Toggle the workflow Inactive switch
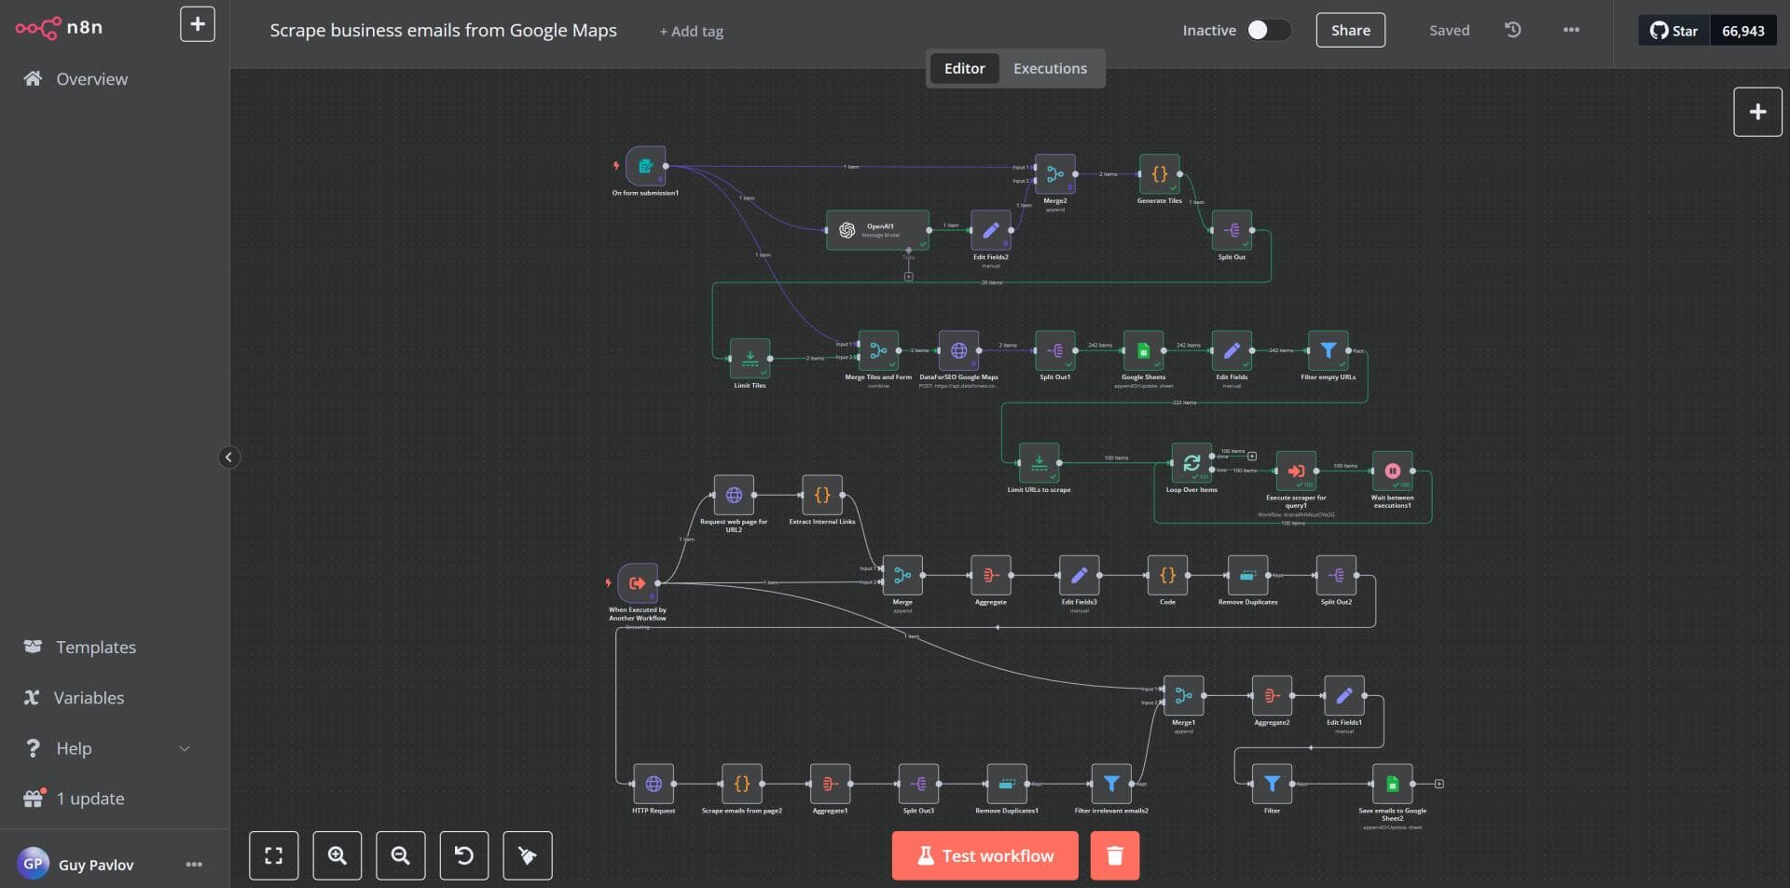Image resolution: width=1790 pixels, height=888 pixels. [1269, 30]
